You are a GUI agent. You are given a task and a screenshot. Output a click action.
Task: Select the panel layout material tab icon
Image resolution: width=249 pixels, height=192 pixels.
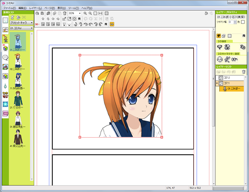pyautogui.click(x=5, y=21)
